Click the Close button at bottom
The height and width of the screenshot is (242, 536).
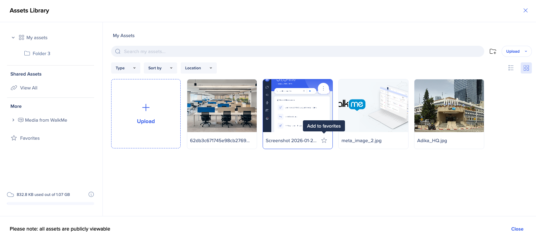pyautogui.click(x=517, y=229)
